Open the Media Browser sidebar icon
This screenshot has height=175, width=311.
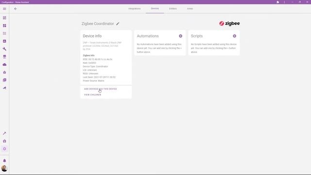4,80
